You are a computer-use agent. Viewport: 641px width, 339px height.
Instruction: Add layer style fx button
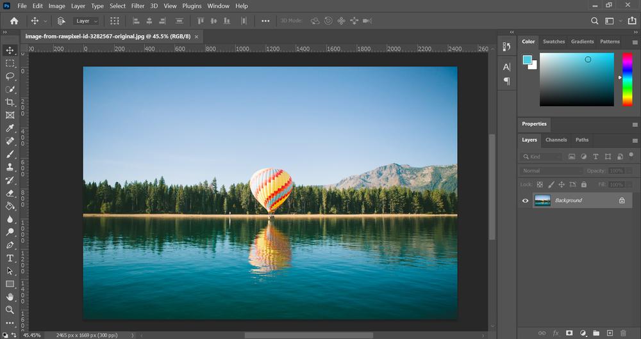[556, 333]
